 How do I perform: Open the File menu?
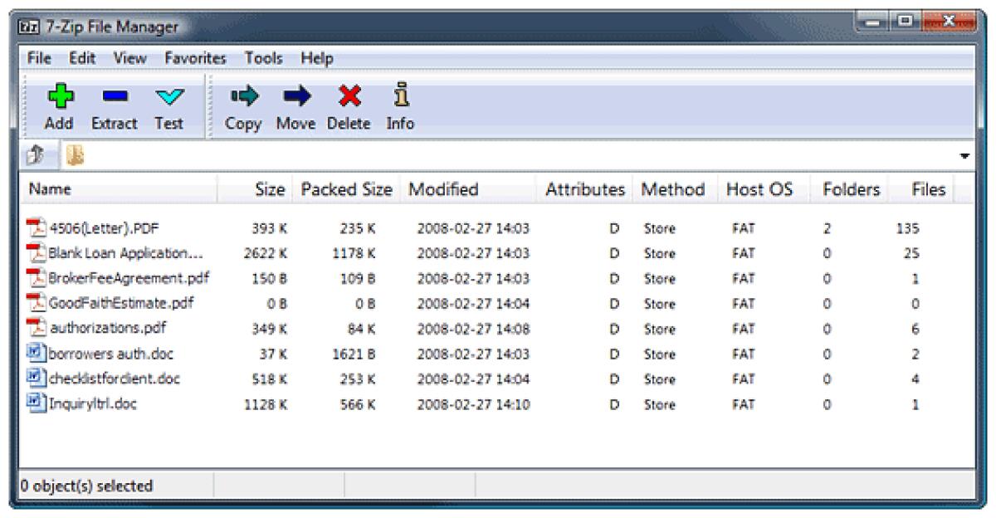pyautogui.click(x=40, y=58)
